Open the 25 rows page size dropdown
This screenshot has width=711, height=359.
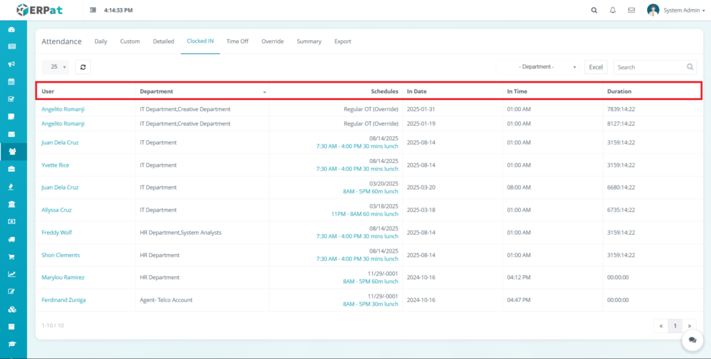click(x=56, y=67)
